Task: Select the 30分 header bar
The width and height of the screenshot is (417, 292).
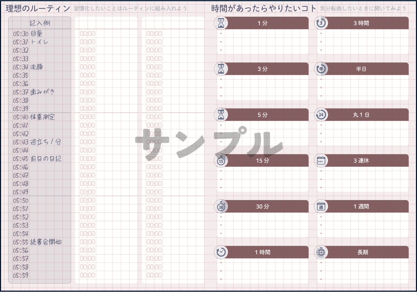Action: click(x=263, y=207)
